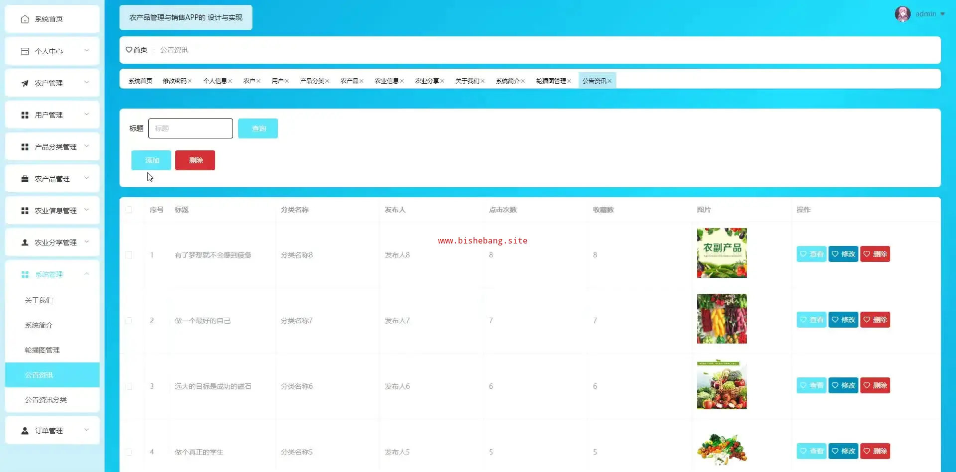956x472 pixels.
Task: Open the vegetable basket thumbnail in row 3
Action: [x=722, y=384]
